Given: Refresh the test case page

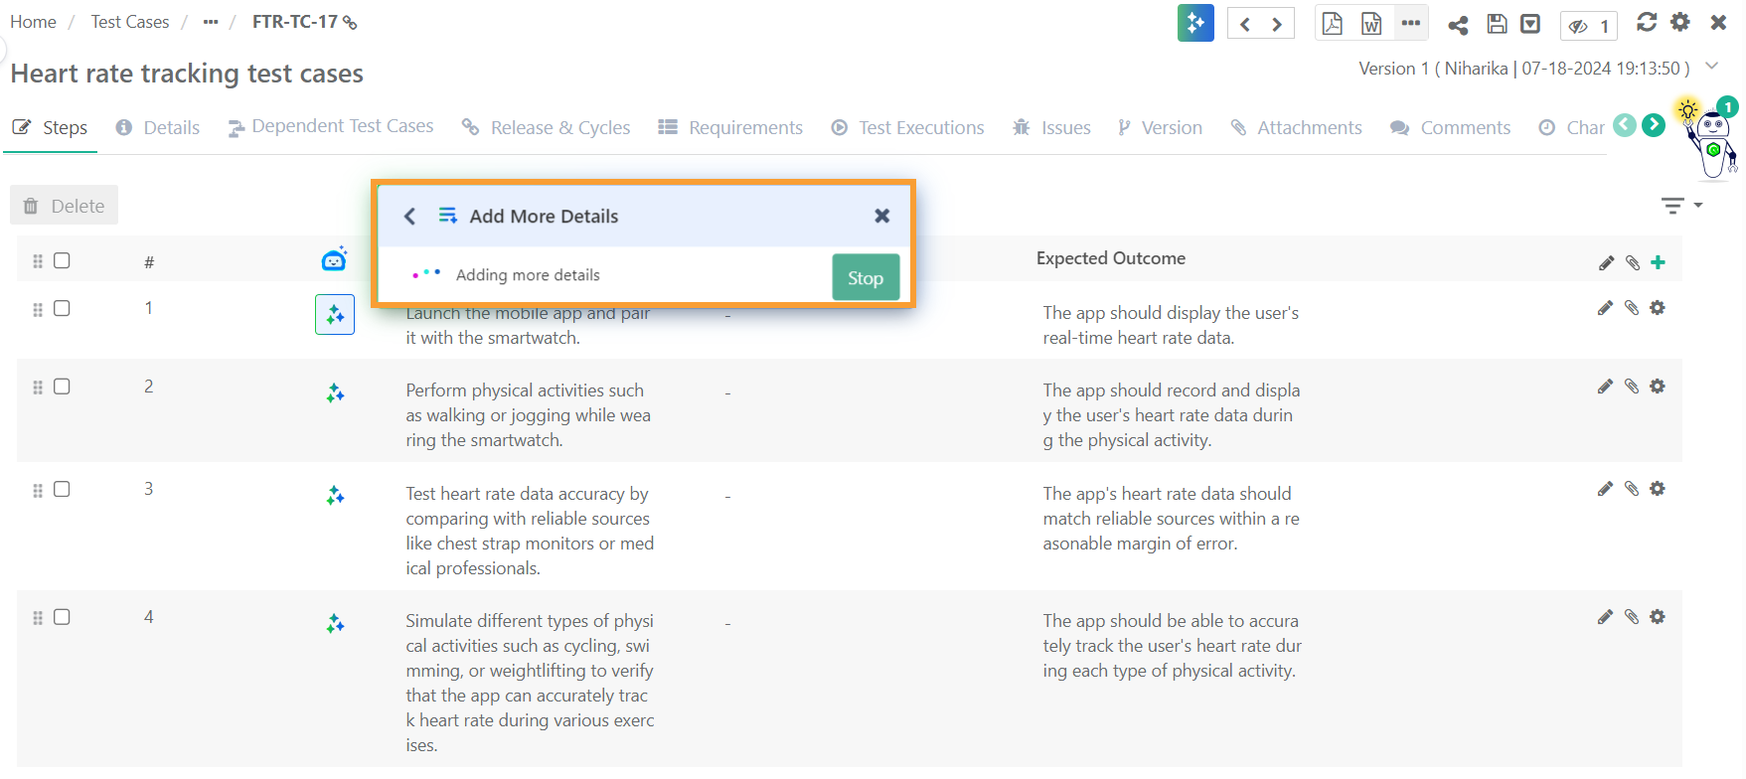Looking at the screenshot, I should click(1647, 22).
